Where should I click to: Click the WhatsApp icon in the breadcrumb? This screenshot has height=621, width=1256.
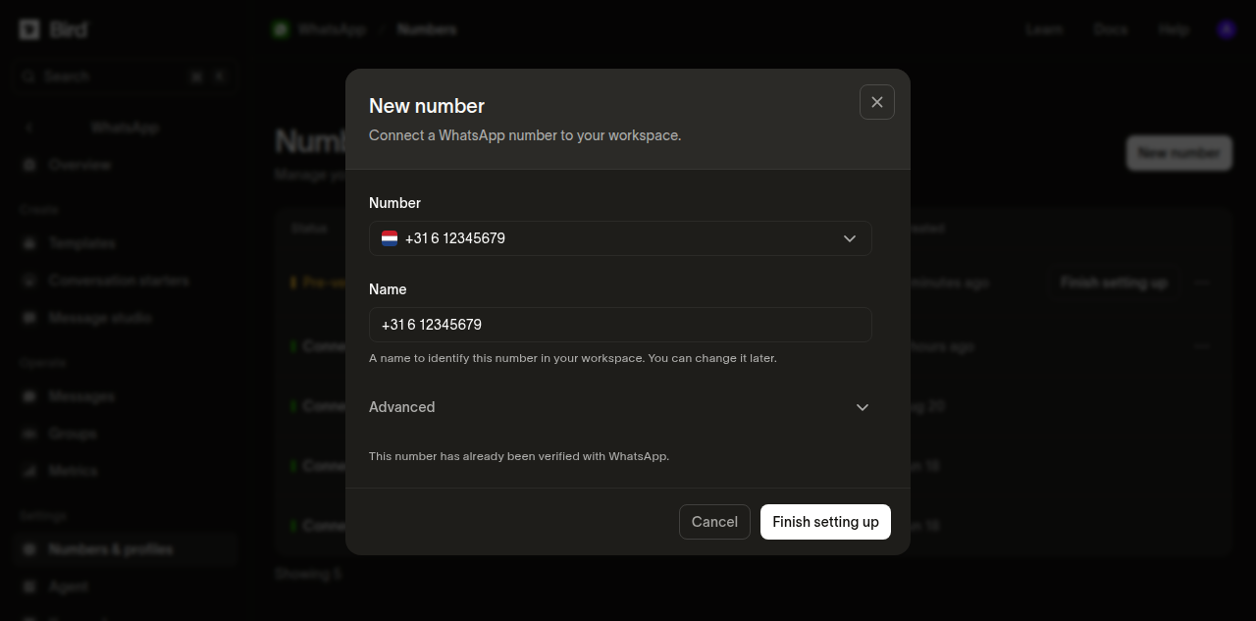pyautogui.click(x=281, y=29)
